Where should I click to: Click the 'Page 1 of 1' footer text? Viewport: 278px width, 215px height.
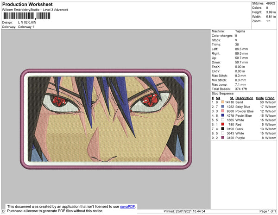coord(268,211)
